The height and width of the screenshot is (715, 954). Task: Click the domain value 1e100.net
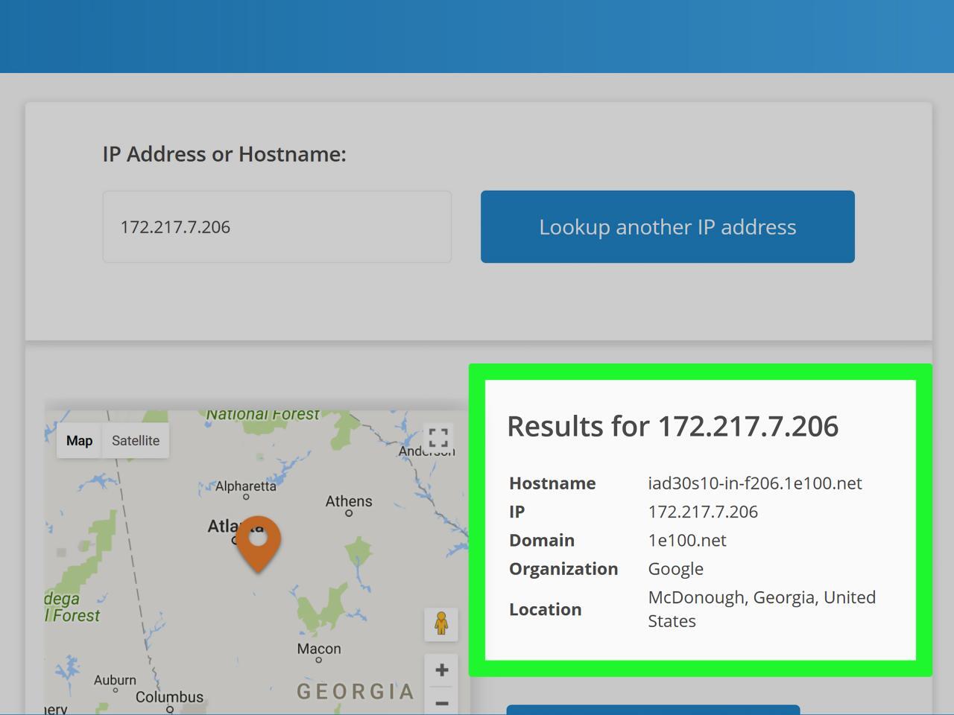(x=686, y=541)
